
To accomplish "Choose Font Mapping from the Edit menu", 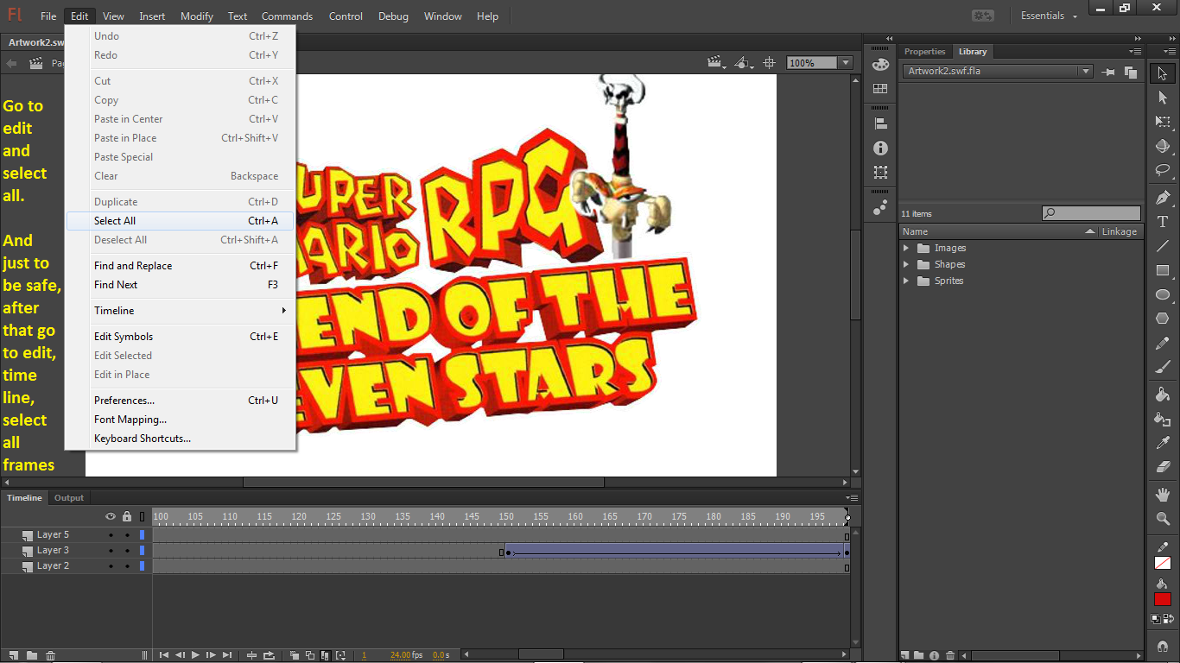I will click(181, 420).
